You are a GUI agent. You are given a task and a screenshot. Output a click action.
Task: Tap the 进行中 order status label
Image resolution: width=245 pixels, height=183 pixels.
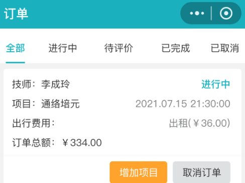tap(216, 84)
